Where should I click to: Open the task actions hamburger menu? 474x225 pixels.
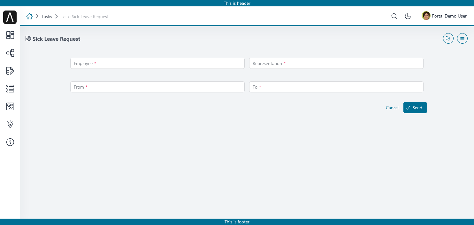(462, 39)
